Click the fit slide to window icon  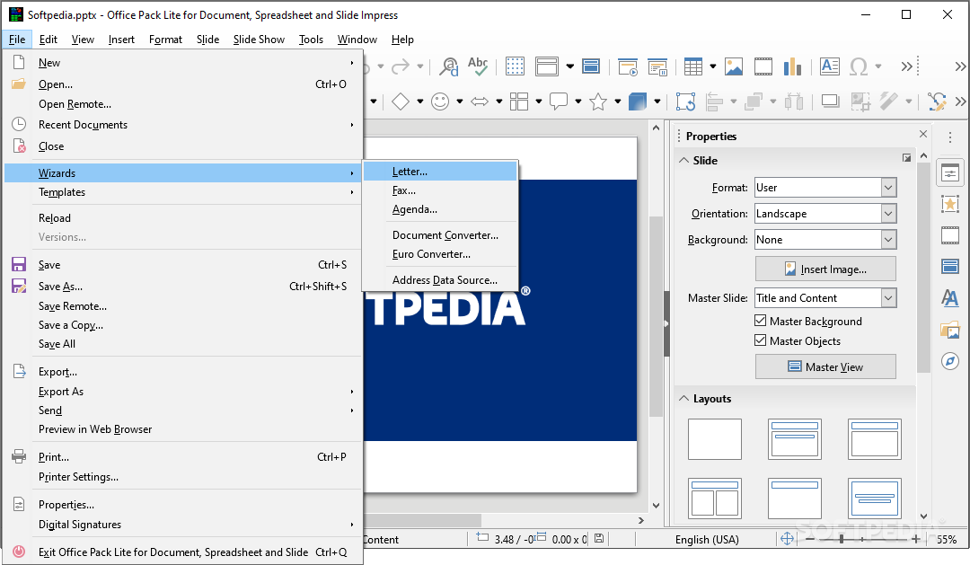coord(787,539)
